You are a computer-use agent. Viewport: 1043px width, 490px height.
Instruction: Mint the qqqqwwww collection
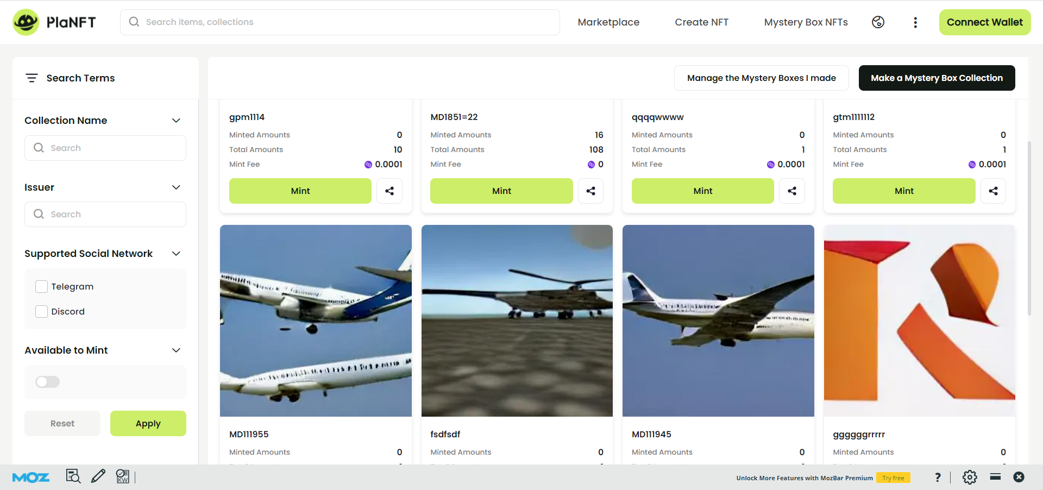(703, 191)
